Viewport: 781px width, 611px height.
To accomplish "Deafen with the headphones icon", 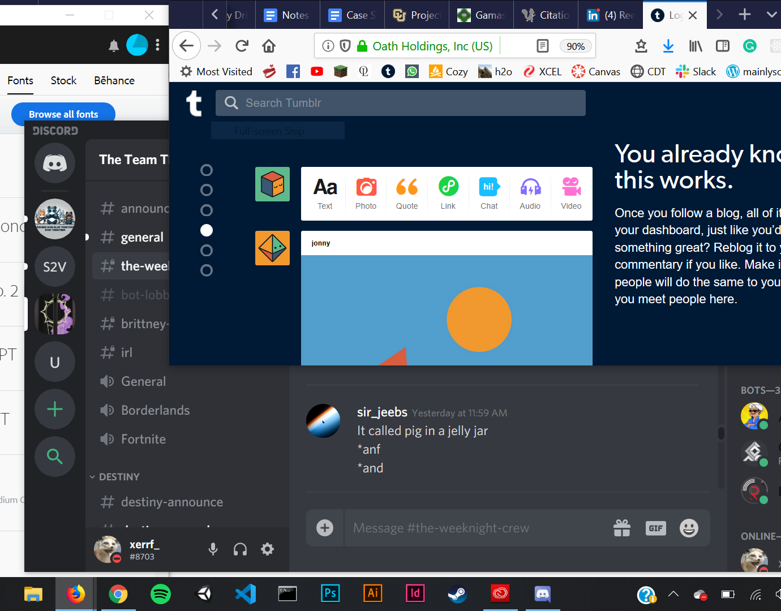I will pos(240,549).
